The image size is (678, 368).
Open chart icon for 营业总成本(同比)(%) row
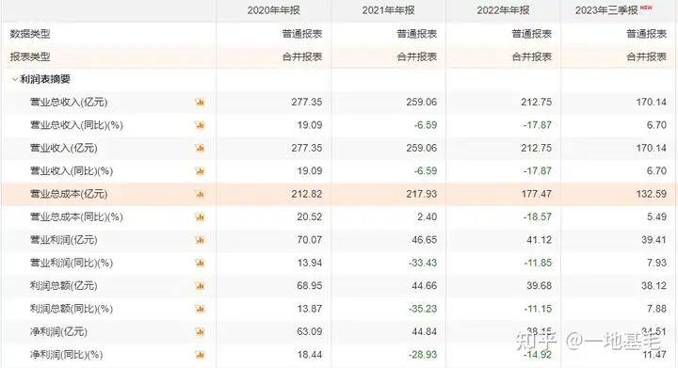click(200, 216)
